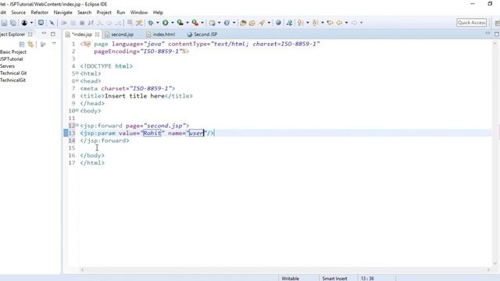The image size is (500, 281).
Task: Switch to the Second JSP browser tab
Action: click(202, 34)
